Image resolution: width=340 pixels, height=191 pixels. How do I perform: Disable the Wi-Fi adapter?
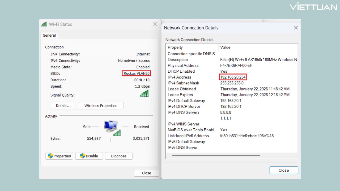[89, 156]
